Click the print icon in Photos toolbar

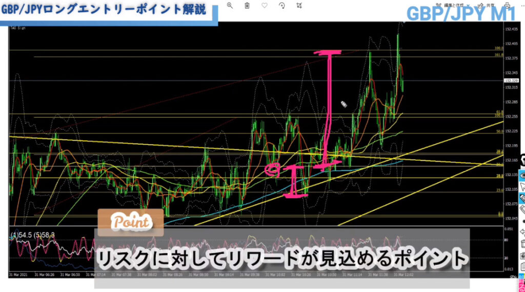(507, 5)
